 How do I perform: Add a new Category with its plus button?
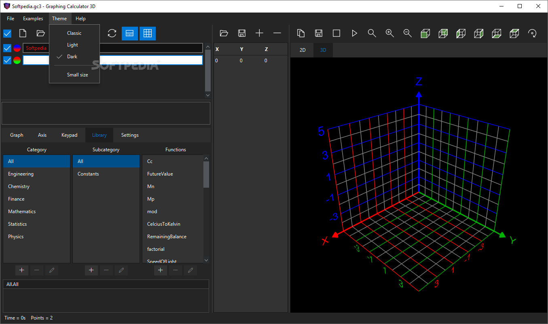[x=22, y=270]
